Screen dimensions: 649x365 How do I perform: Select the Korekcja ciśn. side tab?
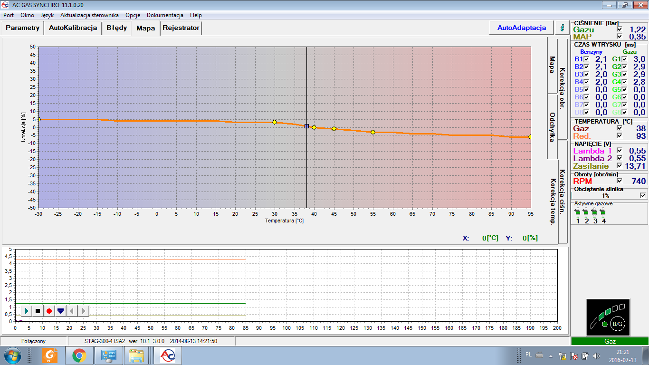[562, 192]
